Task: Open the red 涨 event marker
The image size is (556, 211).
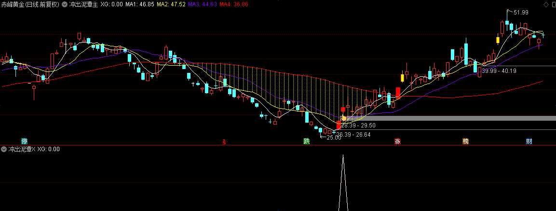Action: pyautogui.click(x=397, y=141)
